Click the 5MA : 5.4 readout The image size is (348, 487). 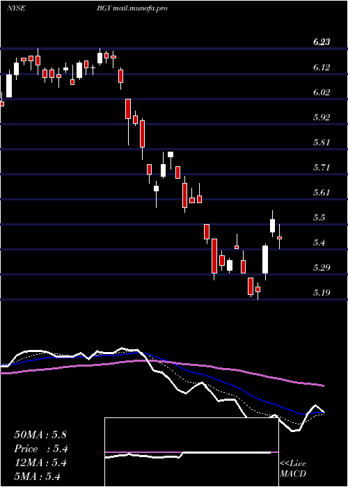pos(38,476)
